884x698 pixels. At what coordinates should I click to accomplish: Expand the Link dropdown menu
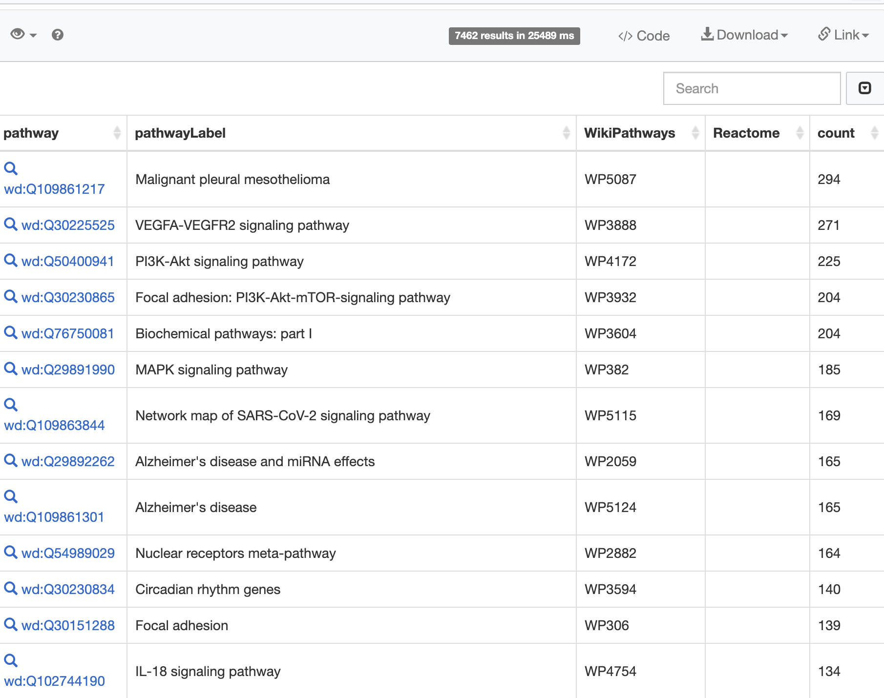[x=843, y=35]
